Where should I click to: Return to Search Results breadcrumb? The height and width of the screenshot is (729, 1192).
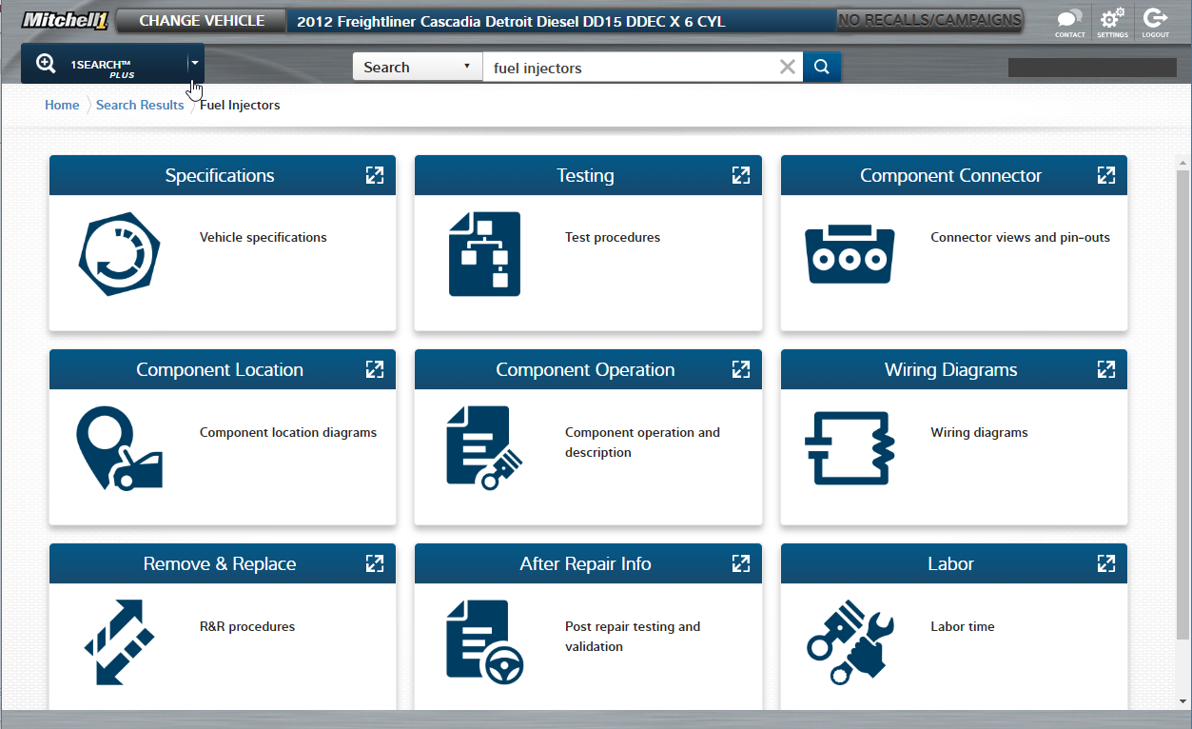140,105
